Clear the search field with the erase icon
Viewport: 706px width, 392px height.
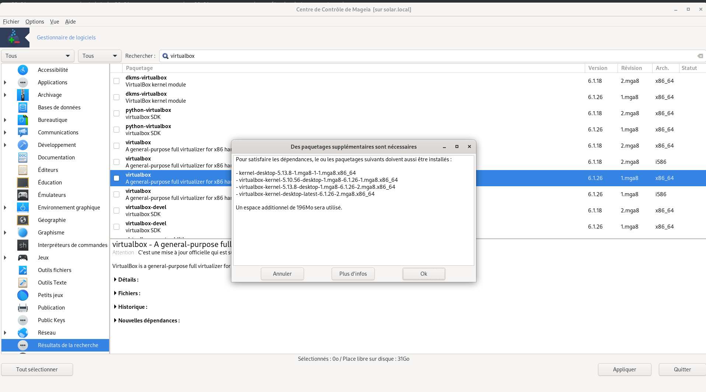[x=700, y=56]
